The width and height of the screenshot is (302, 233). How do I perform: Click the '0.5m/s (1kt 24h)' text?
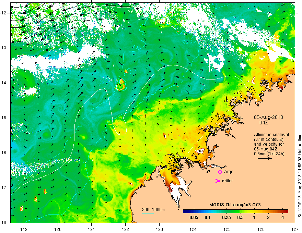[x=269, y=154]
